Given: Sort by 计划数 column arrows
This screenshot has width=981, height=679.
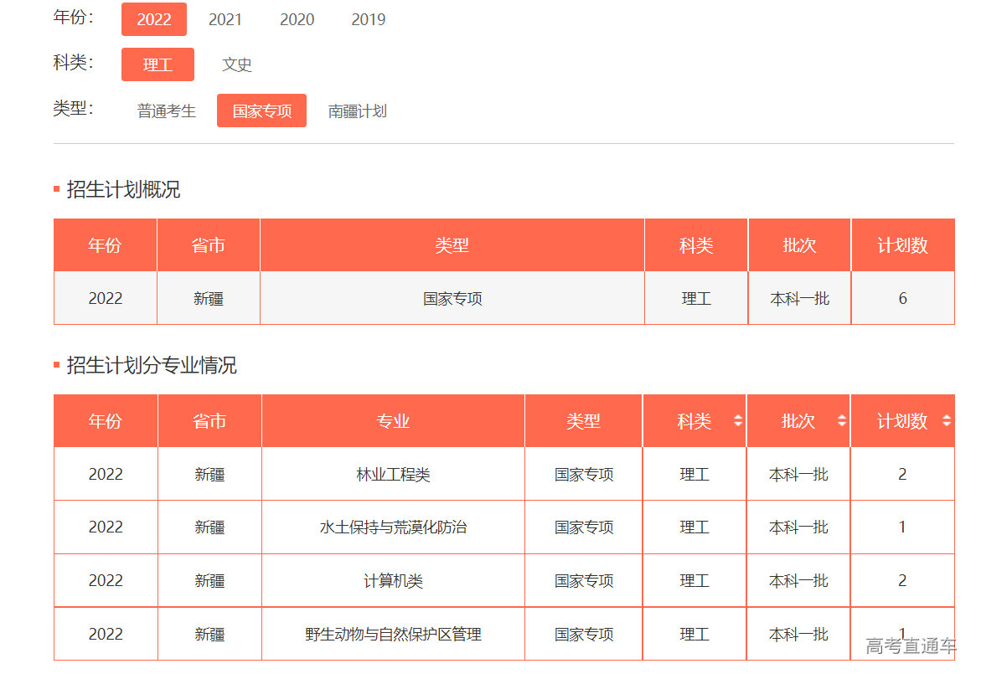Looking at the screenshot, I should 946,421.
